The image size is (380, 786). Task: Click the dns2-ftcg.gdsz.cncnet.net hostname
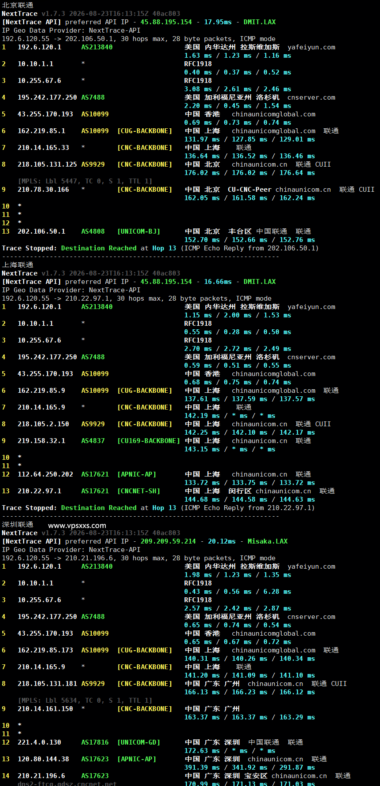(x=67, y=784)
